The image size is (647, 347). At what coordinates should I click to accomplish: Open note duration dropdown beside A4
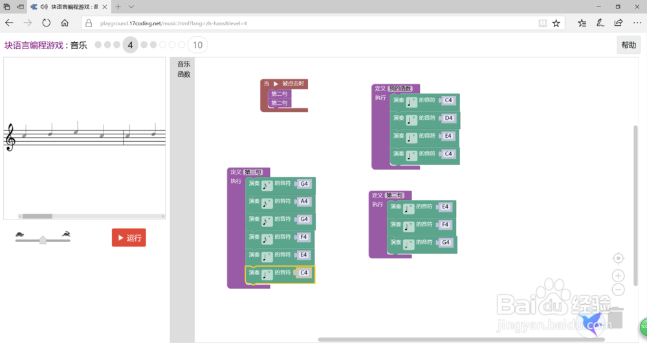pyautogui.click(x=267, y=203)
